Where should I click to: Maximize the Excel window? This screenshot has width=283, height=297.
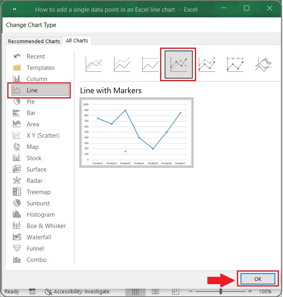pos(247,8)
